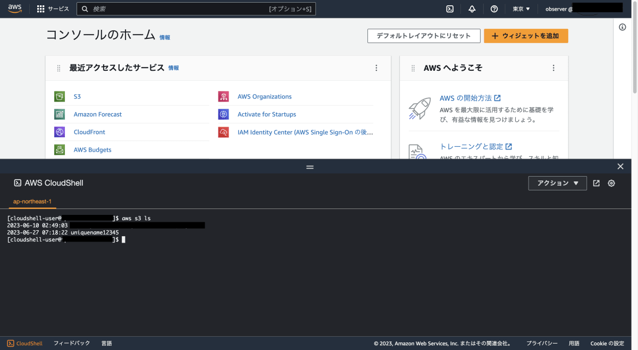Open the CloudFront link
638x350 pixels.
click(89, 132)
